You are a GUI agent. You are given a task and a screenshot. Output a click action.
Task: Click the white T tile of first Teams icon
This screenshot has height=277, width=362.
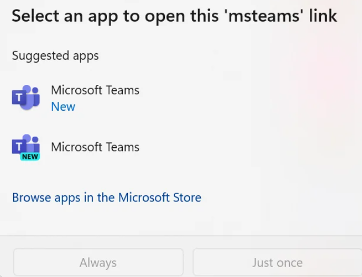pyautogui.click(x=19, y=98)
